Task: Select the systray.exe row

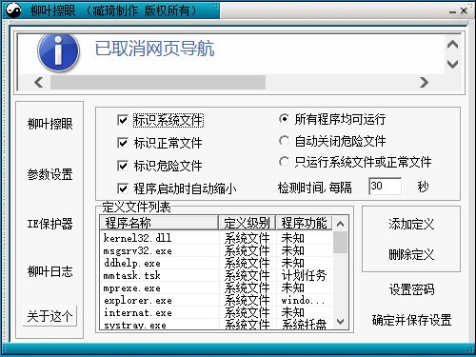Action: tap(217, 325)
